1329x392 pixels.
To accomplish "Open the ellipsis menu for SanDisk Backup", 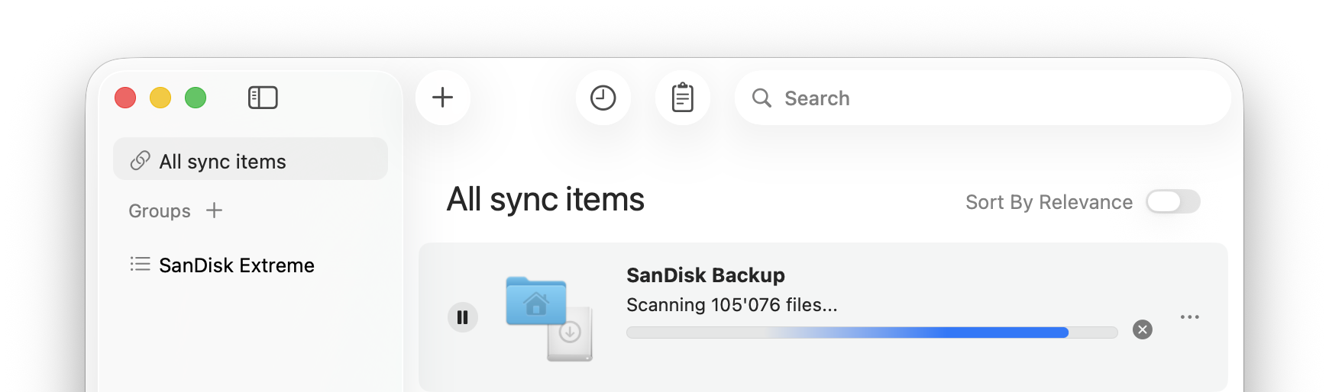I will [1189, 316].
